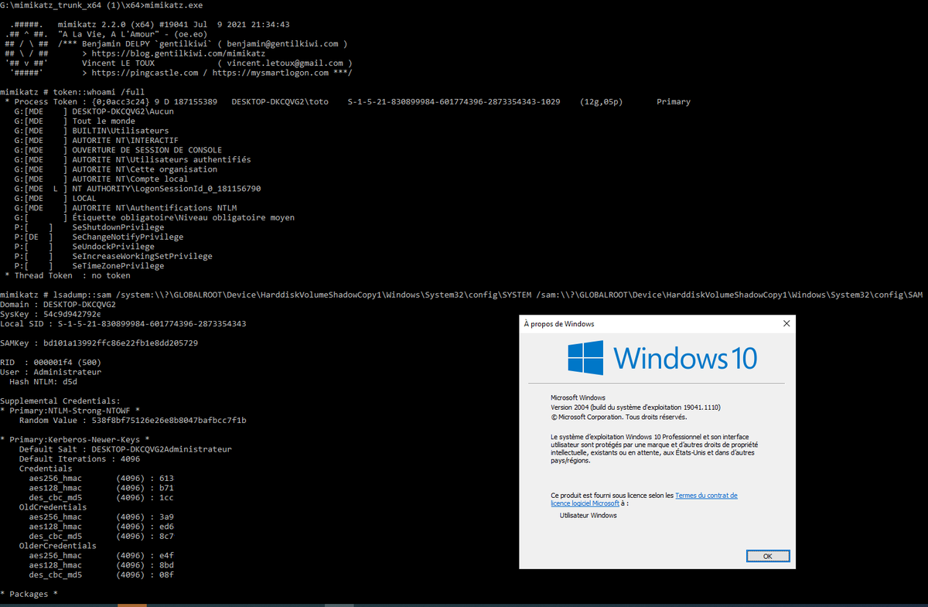Click 'Primary' at end of Process Token line
Viewport: 928px width, 607px height.
[x=674, y=102]
